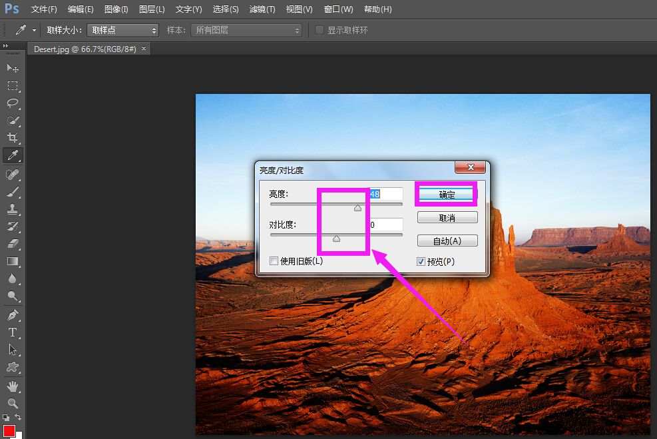Select the Pen tool

pyautogui.click(x=13, y=315)
